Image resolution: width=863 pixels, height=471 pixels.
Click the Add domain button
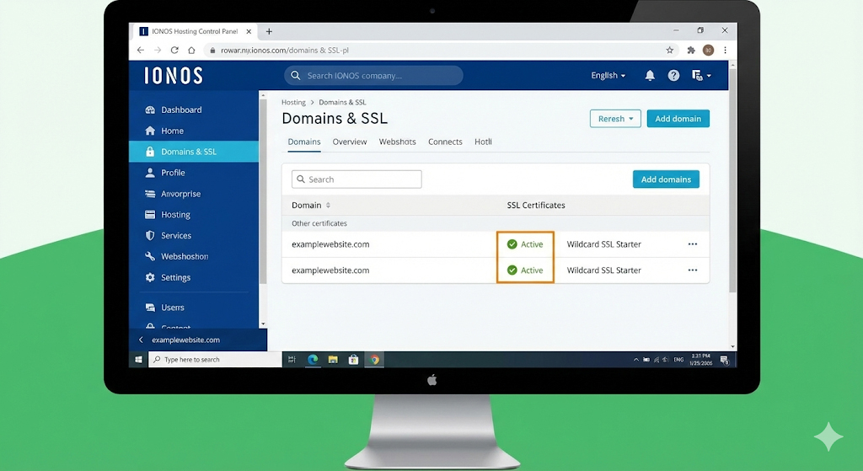[x=678, y=119]
